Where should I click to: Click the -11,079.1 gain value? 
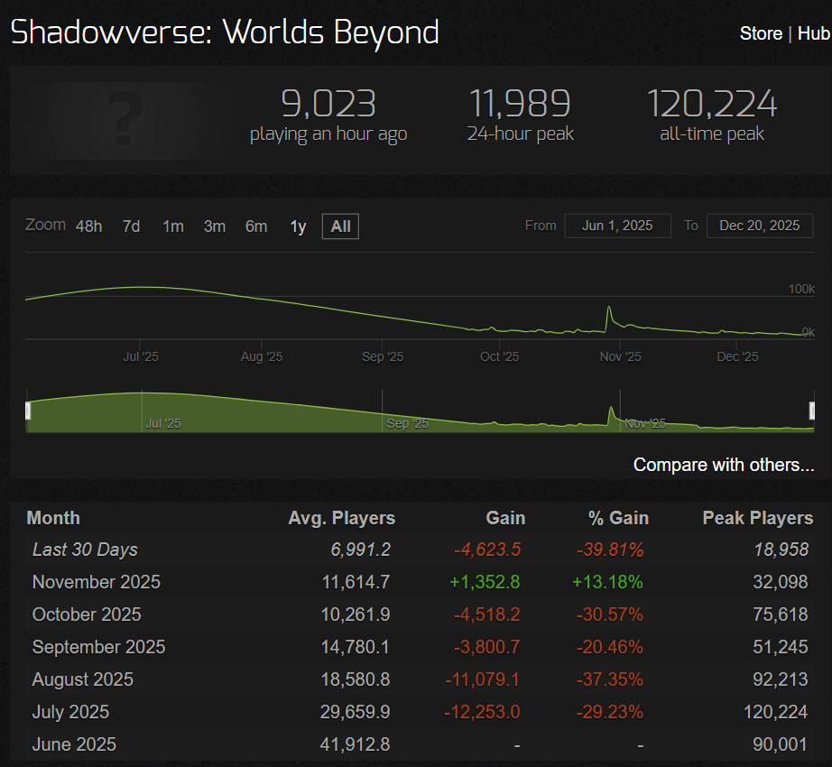click(x=483, y=679)
